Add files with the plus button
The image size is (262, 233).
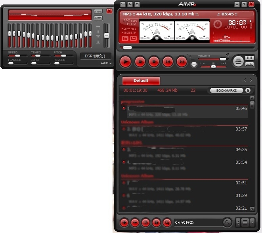click(x=124, y=222)
